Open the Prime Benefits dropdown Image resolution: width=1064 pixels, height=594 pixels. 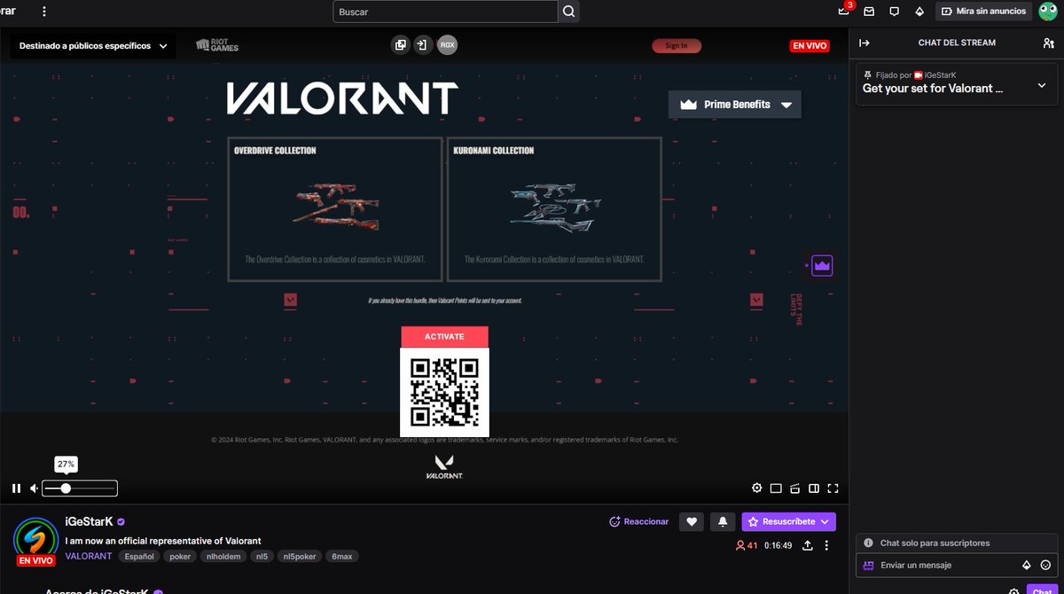pyautogui.click(x=735, y=105)
